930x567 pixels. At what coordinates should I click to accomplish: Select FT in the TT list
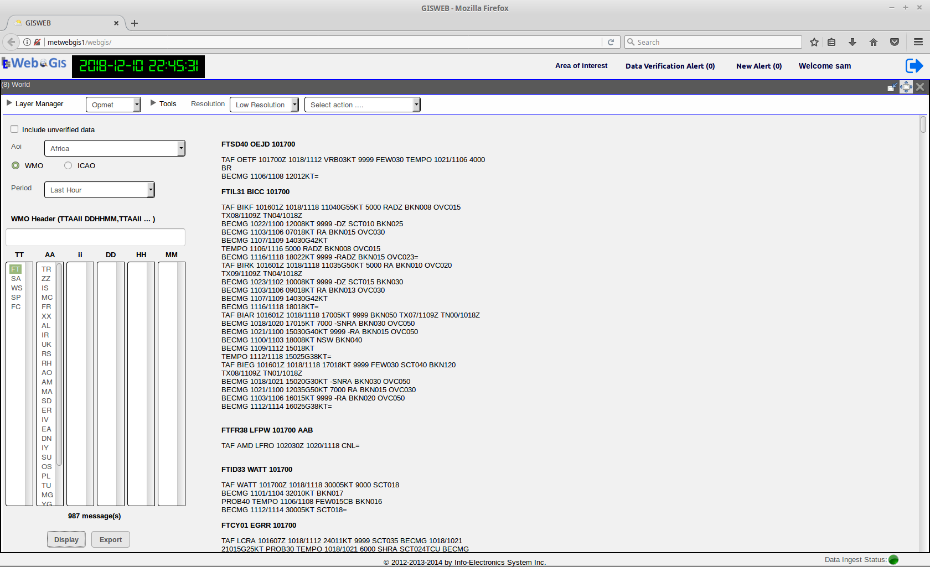click(15, 269)
